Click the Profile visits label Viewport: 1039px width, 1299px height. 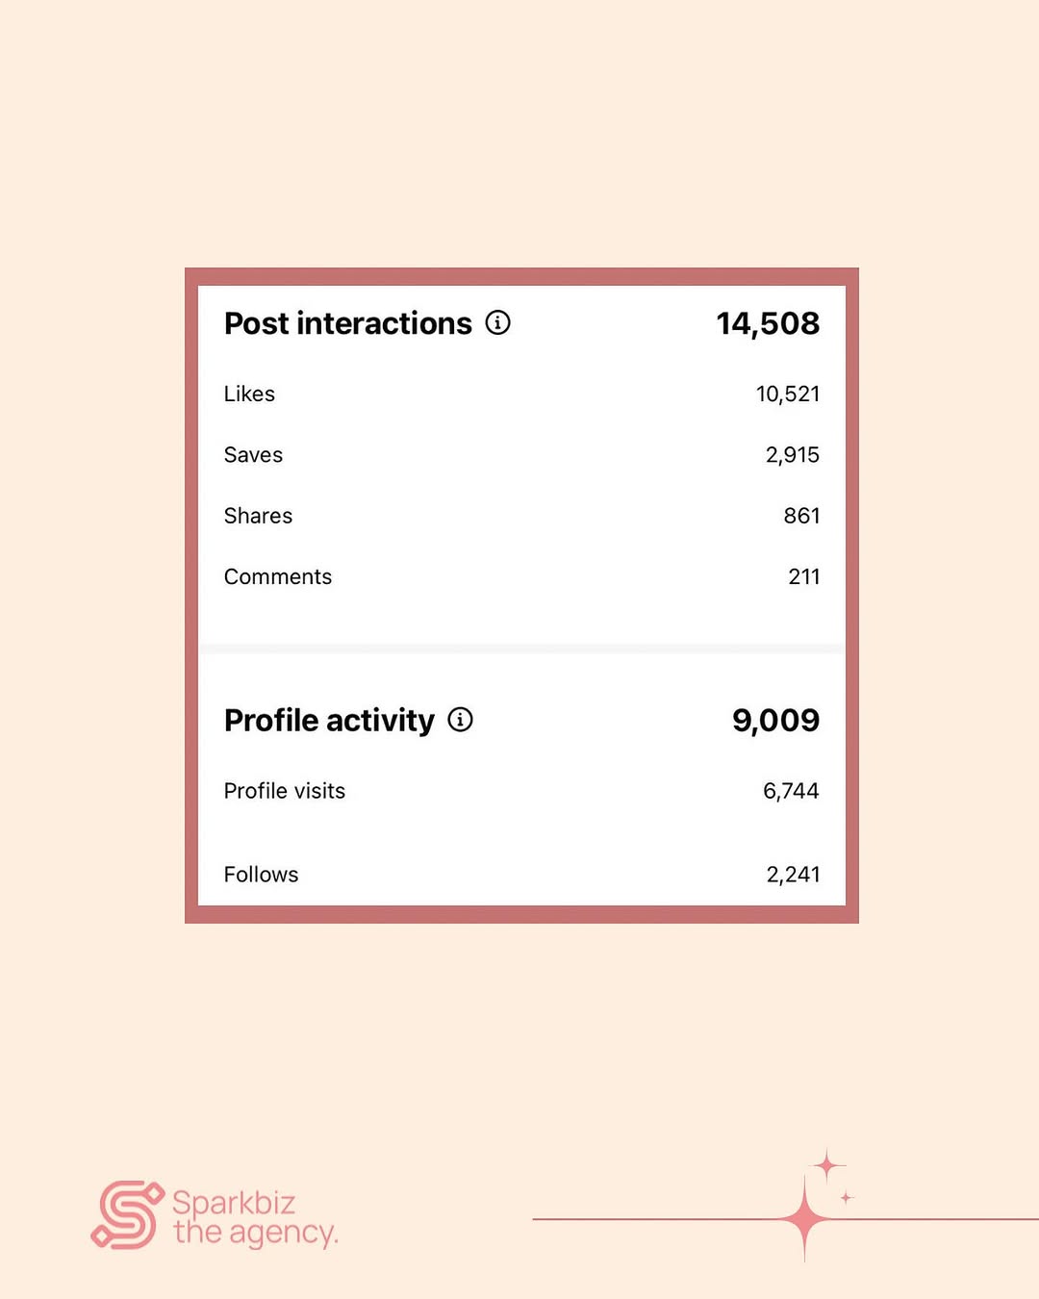[x=285, y=791]
